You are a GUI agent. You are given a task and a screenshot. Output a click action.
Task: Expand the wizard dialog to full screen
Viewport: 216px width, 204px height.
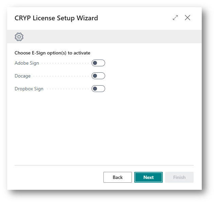tap(175, 18)
